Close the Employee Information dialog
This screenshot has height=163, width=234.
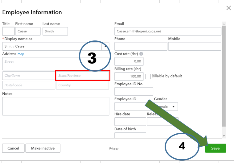coord(228,8)
